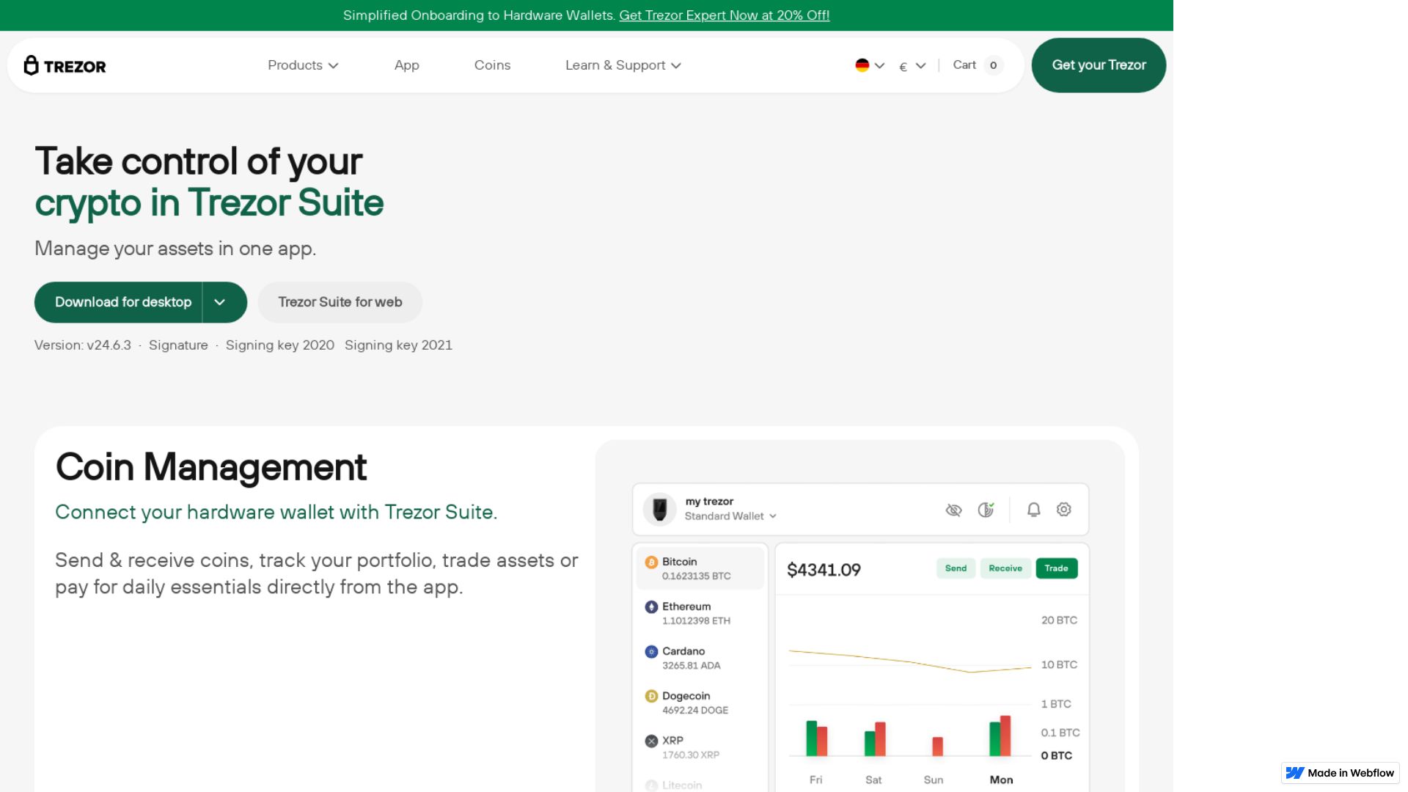The image size is (1408, 792).
Task: Click the Trezor logo in the header
Action: point(65,65)
